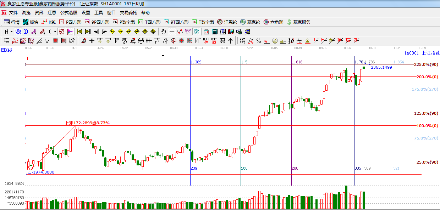Open the 六角形 hexagon chart tool
This screenshot has width=440, height=210.
(273, 22)
